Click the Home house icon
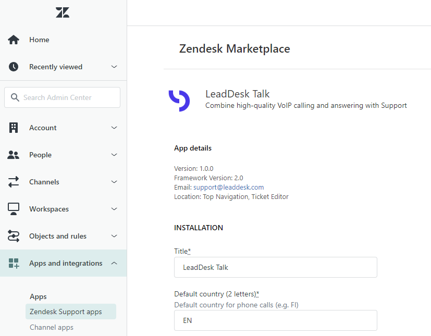Viewport: 431px width, 336px height. click(x=14, y=40)
